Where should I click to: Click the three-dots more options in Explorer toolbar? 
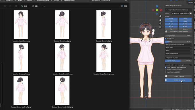pyautogui.click(x=44, y=6)
